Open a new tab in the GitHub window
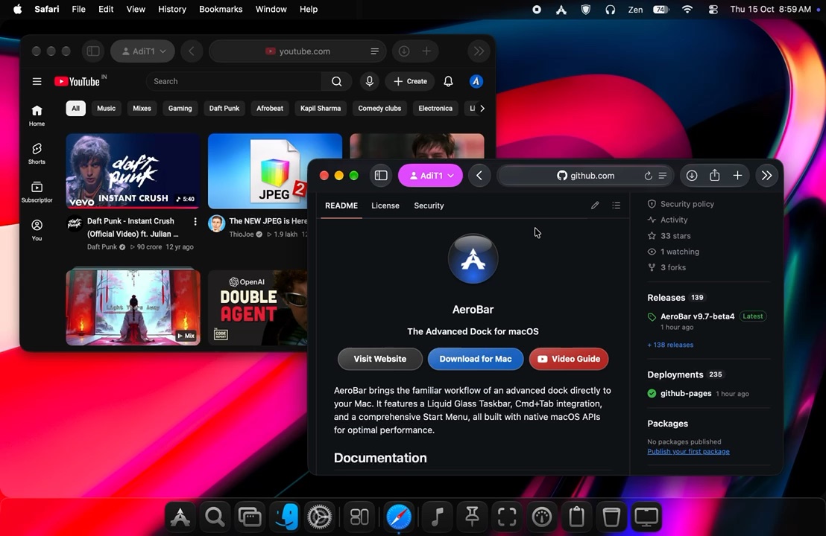Viewport: 826px width, 536px height. (737, 176)
